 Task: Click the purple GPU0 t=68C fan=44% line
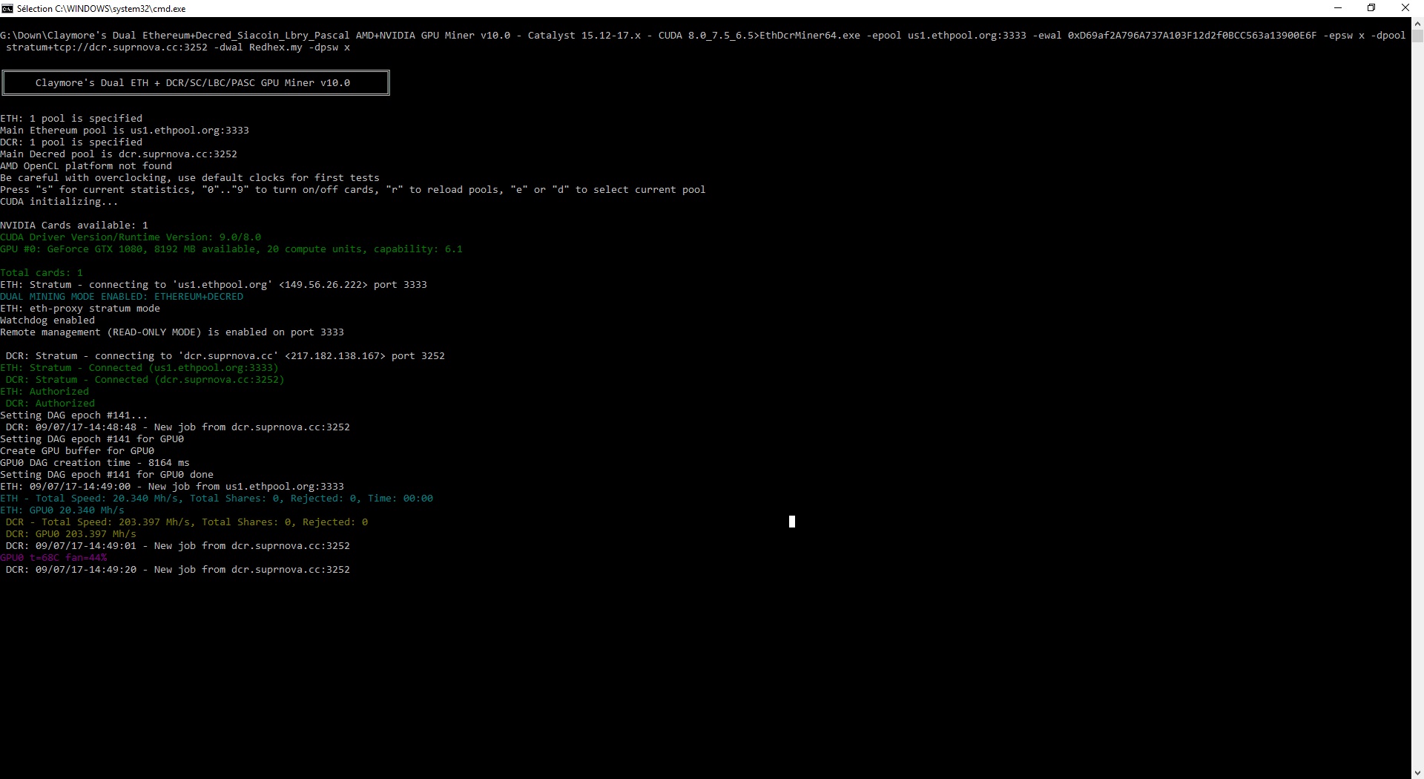point(53,558)
